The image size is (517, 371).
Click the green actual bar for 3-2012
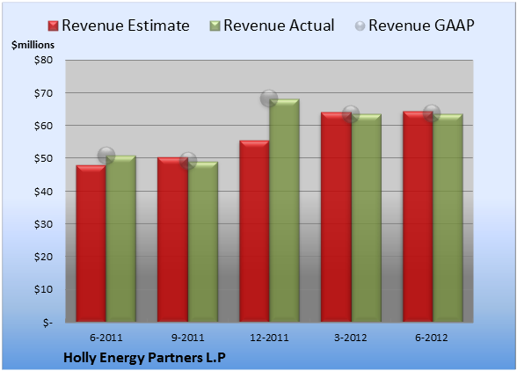pos(366,218)
